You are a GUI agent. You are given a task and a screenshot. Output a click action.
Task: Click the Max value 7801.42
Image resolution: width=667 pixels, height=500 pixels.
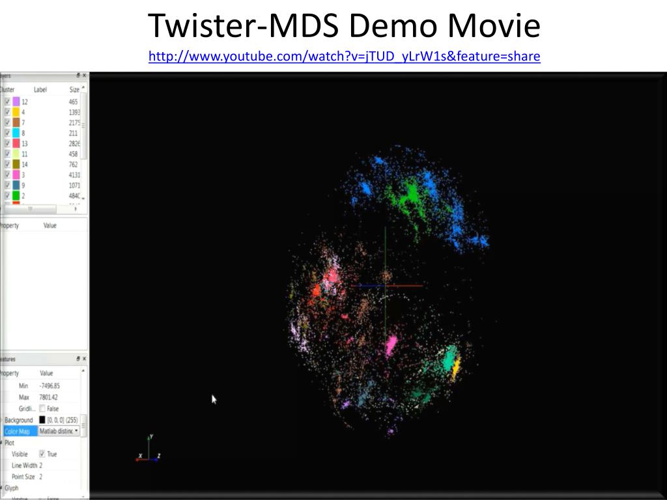pos(48,397)
